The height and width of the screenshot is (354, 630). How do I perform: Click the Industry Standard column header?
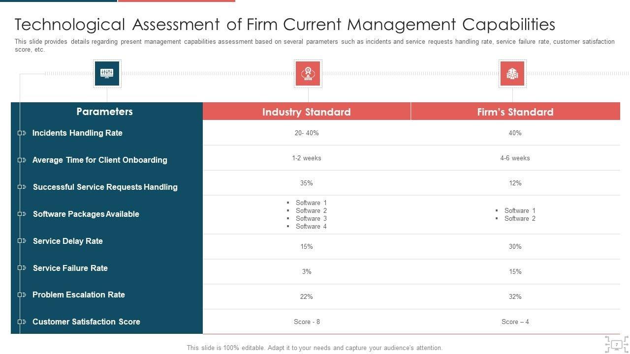[x=306, y=112]
